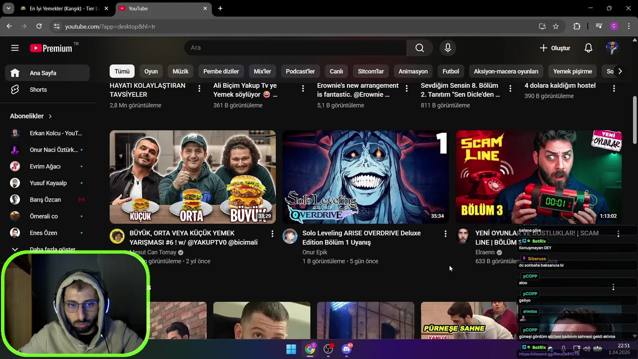Image resolution: width=638 pixels, height=359 pixels.
Task: Open options for BÜYÜK, ORTA VEYA KÜÇÜK video
Action: click(x=272, y=233)
